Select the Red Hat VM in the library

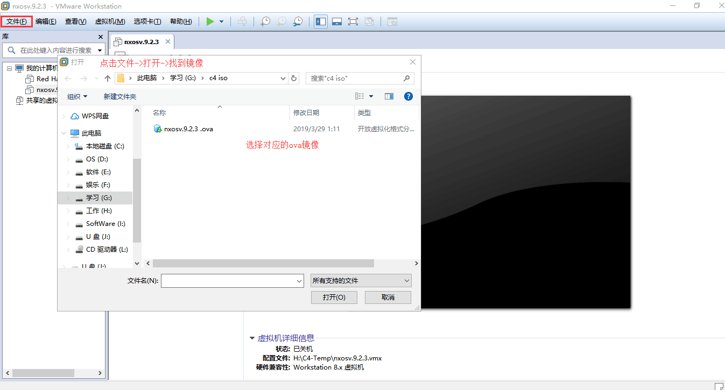[41, 79]
